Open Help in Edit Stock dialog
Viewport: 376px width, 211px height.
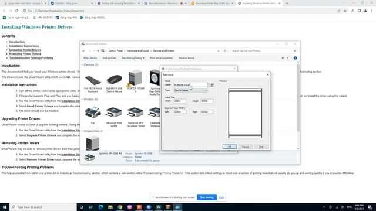click(261, 147)
